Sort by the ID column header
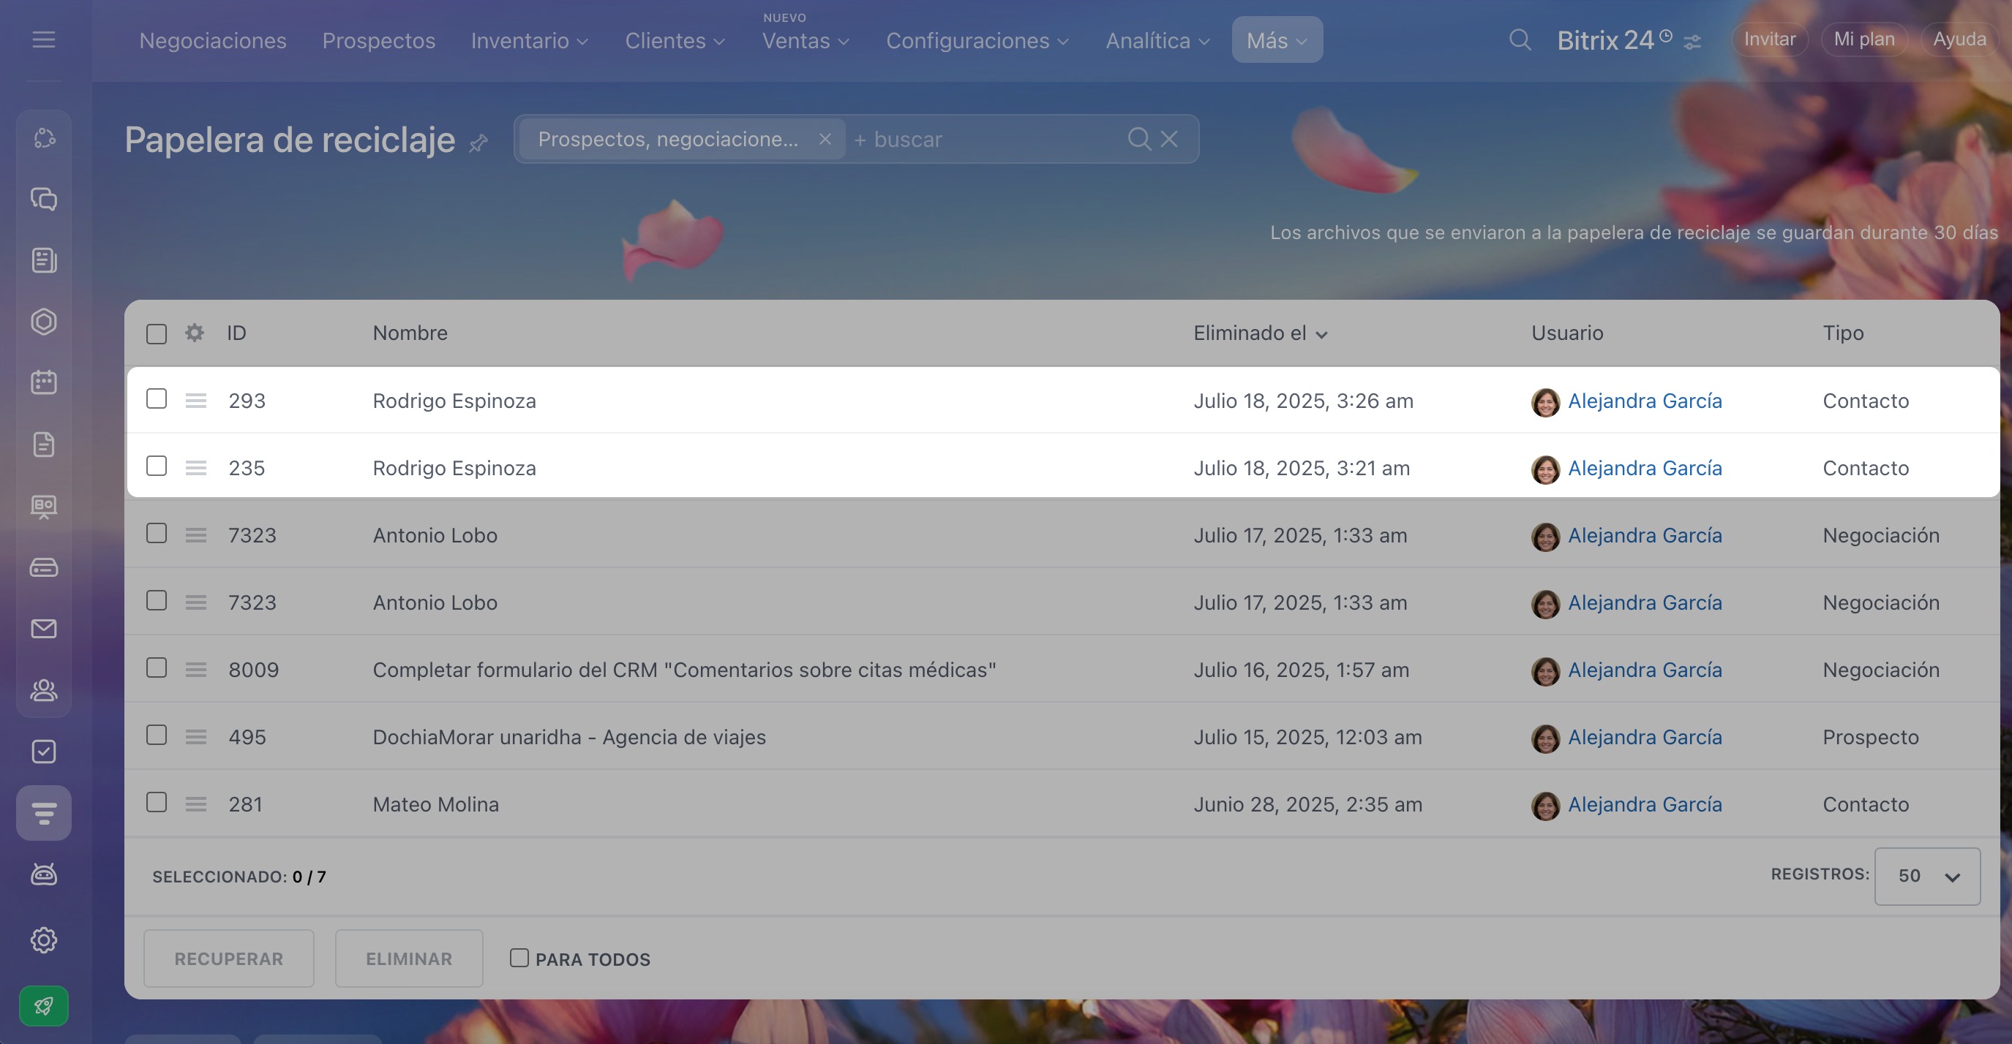Screen dimensions: 2012x1044 (x=236, y=333)
